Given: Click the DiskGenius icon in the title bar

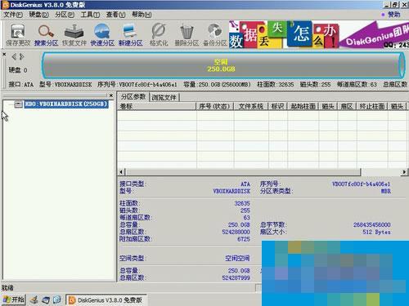Looking at the screenshot, I should pyautogui.click(x=5, y=5).
